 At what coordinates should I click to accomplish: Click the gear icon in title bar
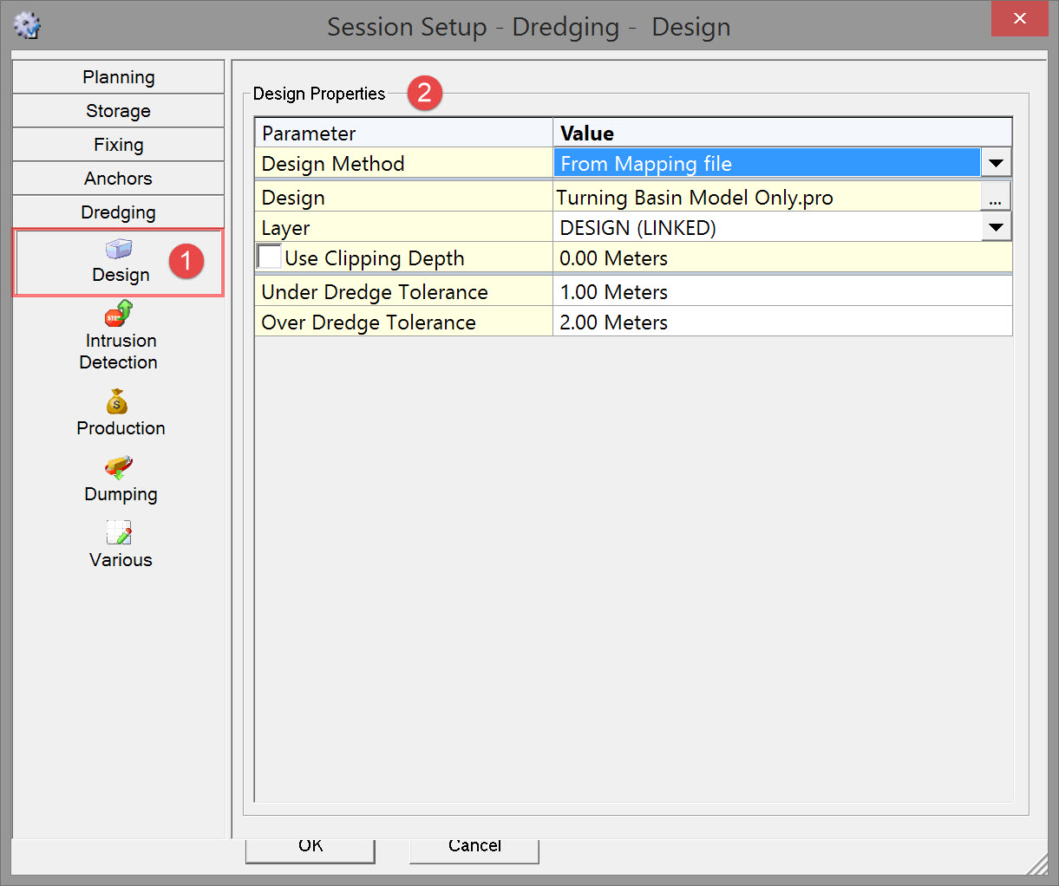click(28, 25)
